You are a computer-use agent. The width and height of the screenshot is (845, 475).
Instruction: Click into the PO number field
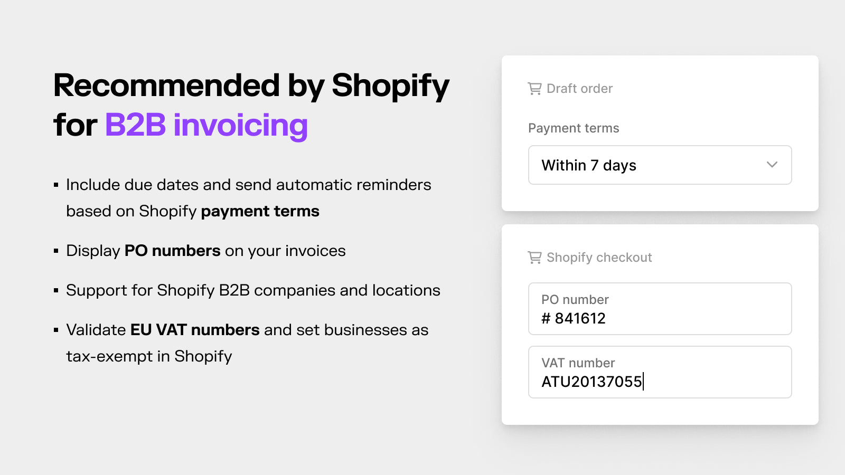660,309
